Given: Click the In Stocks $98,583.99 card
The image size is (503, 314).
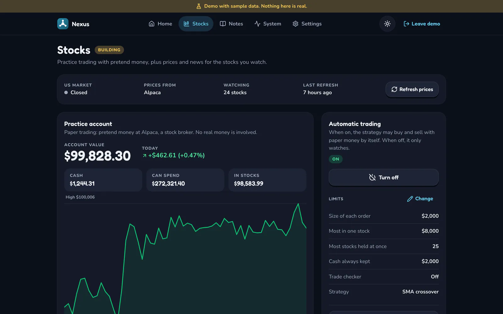Looking at the screenshot, I should click(x=268, y=180).
